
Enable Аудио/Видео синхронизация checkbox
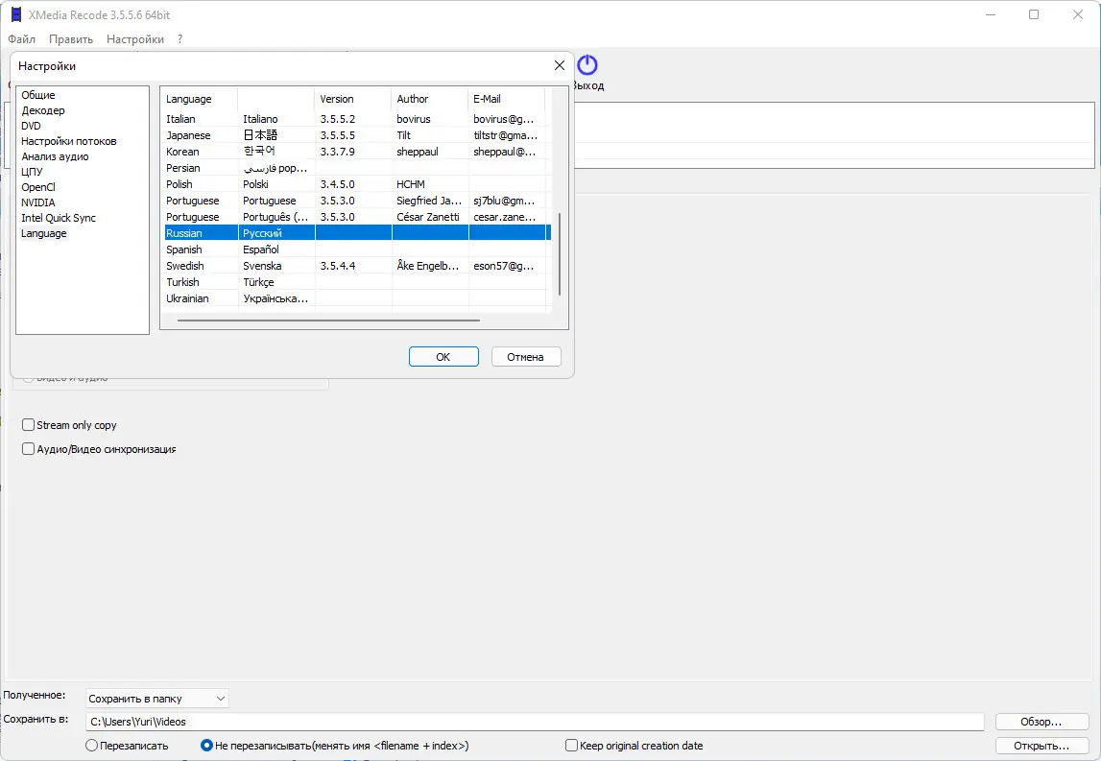pyautogui.click(x=28, y=448)
